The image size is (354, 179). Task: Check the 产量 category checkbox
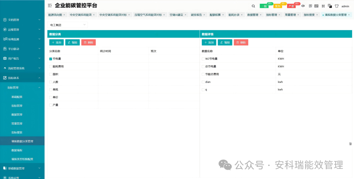[50, 105]
